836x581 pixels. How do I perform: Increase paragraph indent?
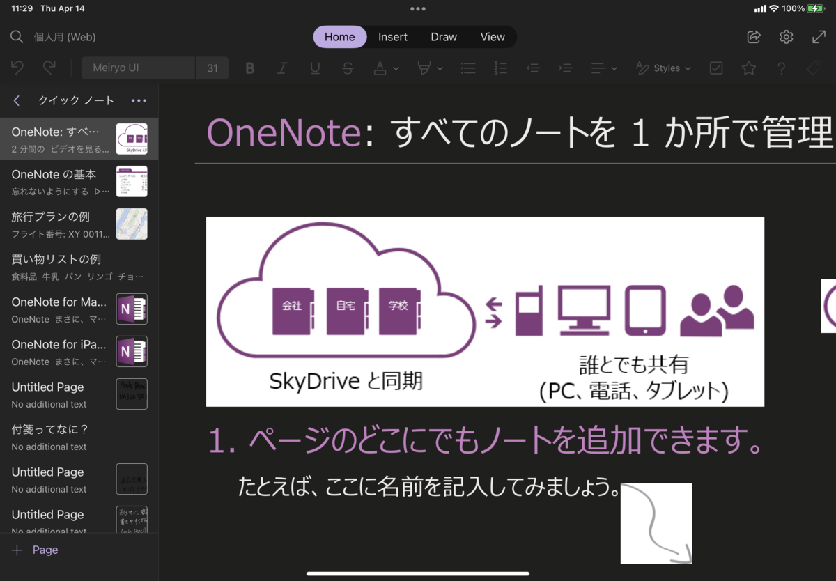point(566,68)
